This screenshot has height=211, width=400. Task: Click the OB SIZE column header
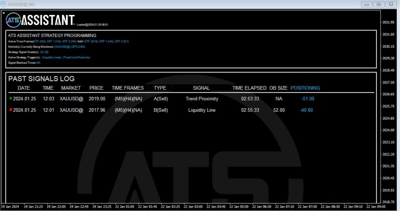(278, 88)
